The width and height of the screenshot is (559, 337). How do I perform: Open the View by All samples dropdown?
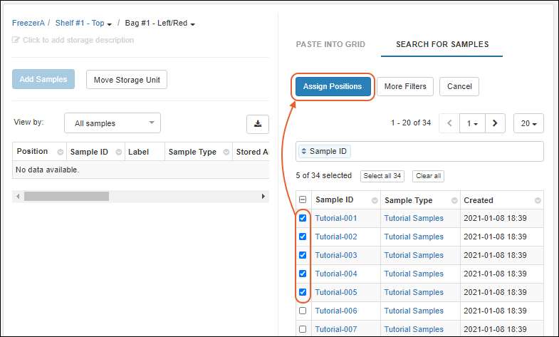pos(113,123)
